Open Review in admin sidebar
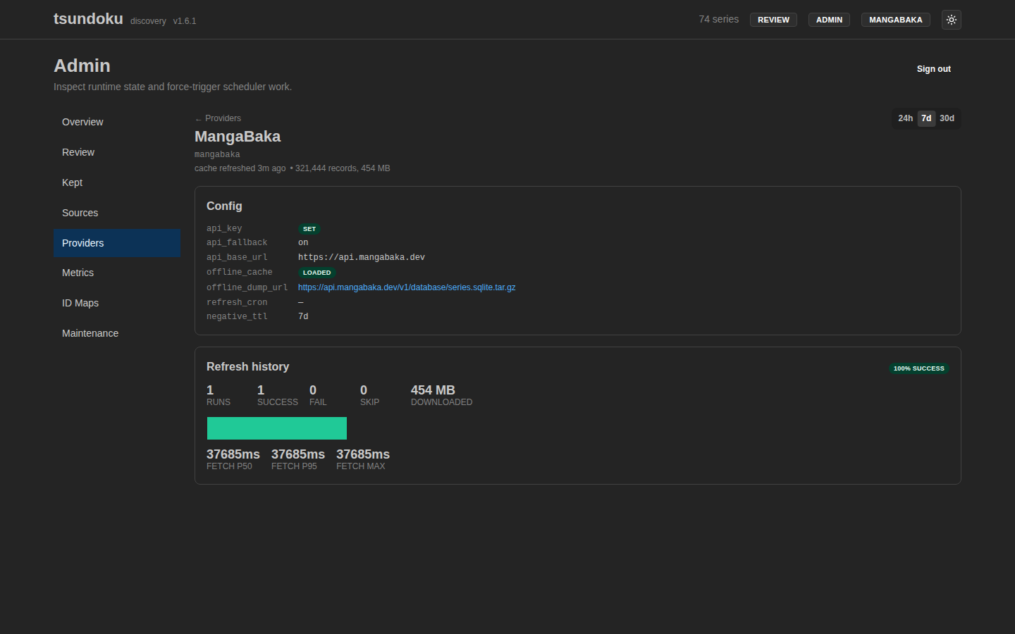 coord(117,152)
